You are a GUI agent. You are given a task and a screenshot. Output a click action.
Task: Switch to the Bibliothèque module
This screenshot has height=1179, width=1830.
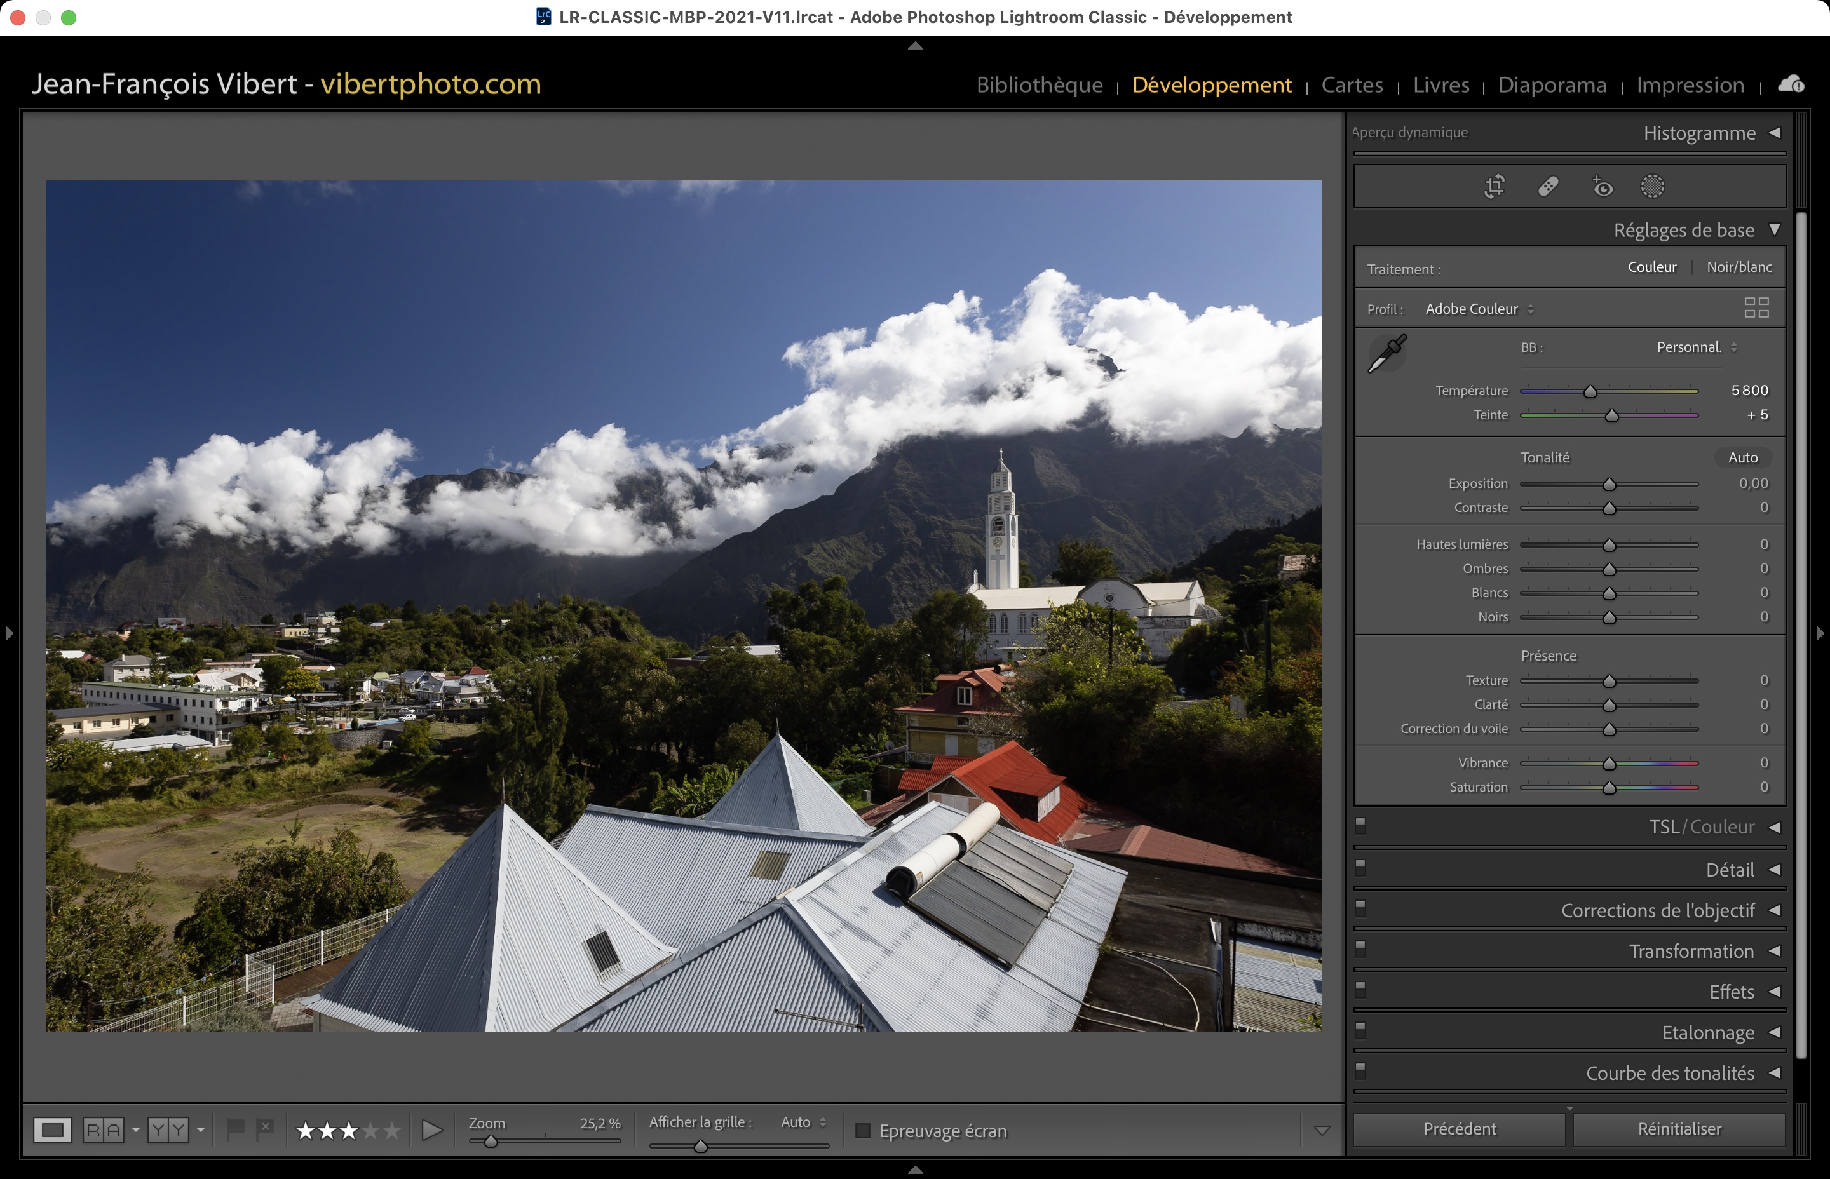tap(1039, 85)
